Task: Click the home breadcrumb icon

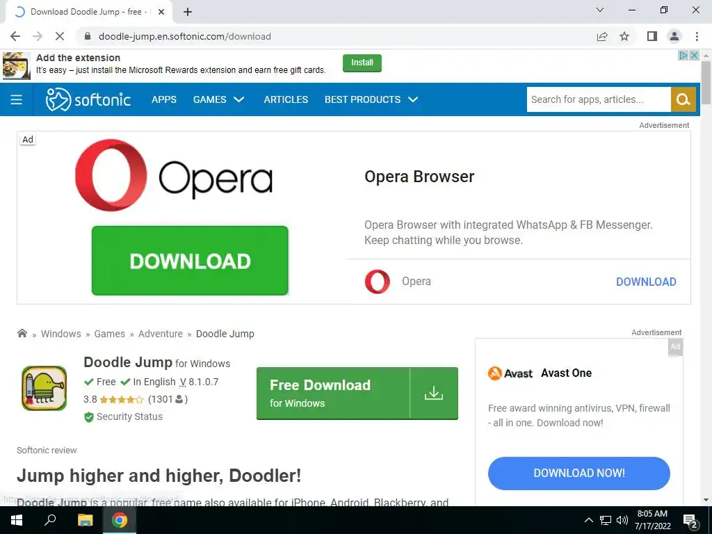Action: point(22,333)
